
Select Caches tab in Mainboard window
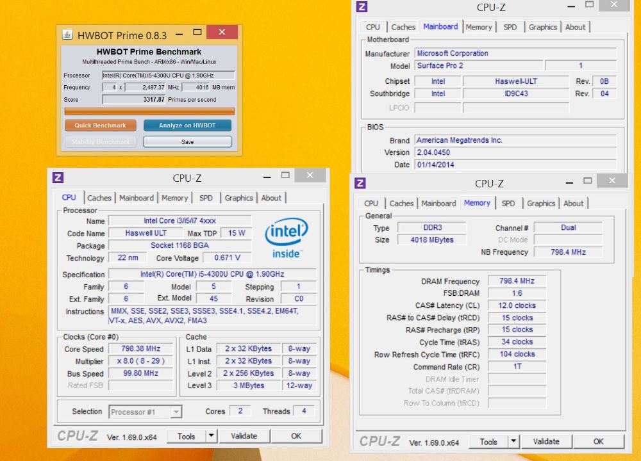(x=403, y=28)
